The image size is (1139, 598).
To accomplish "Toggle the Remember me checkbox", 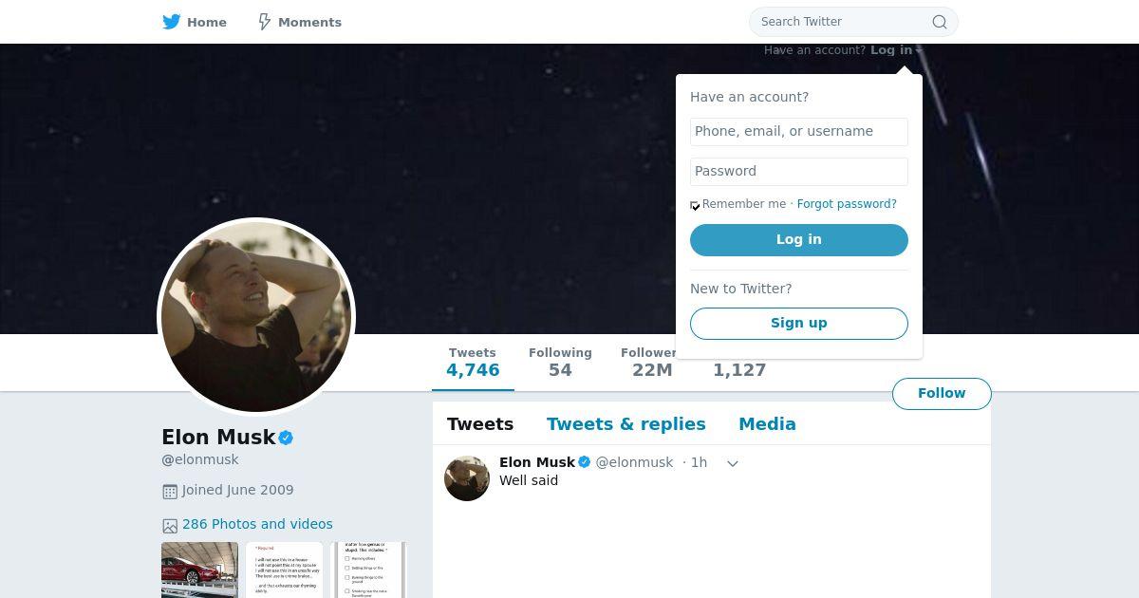I will (x=695, y=205).
